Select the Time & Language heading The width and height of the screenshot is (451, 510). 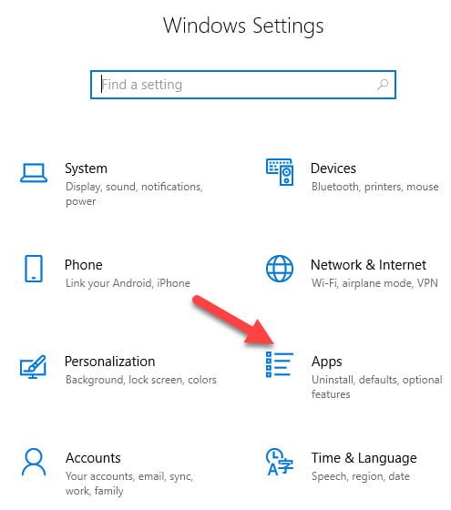point(364,458)
